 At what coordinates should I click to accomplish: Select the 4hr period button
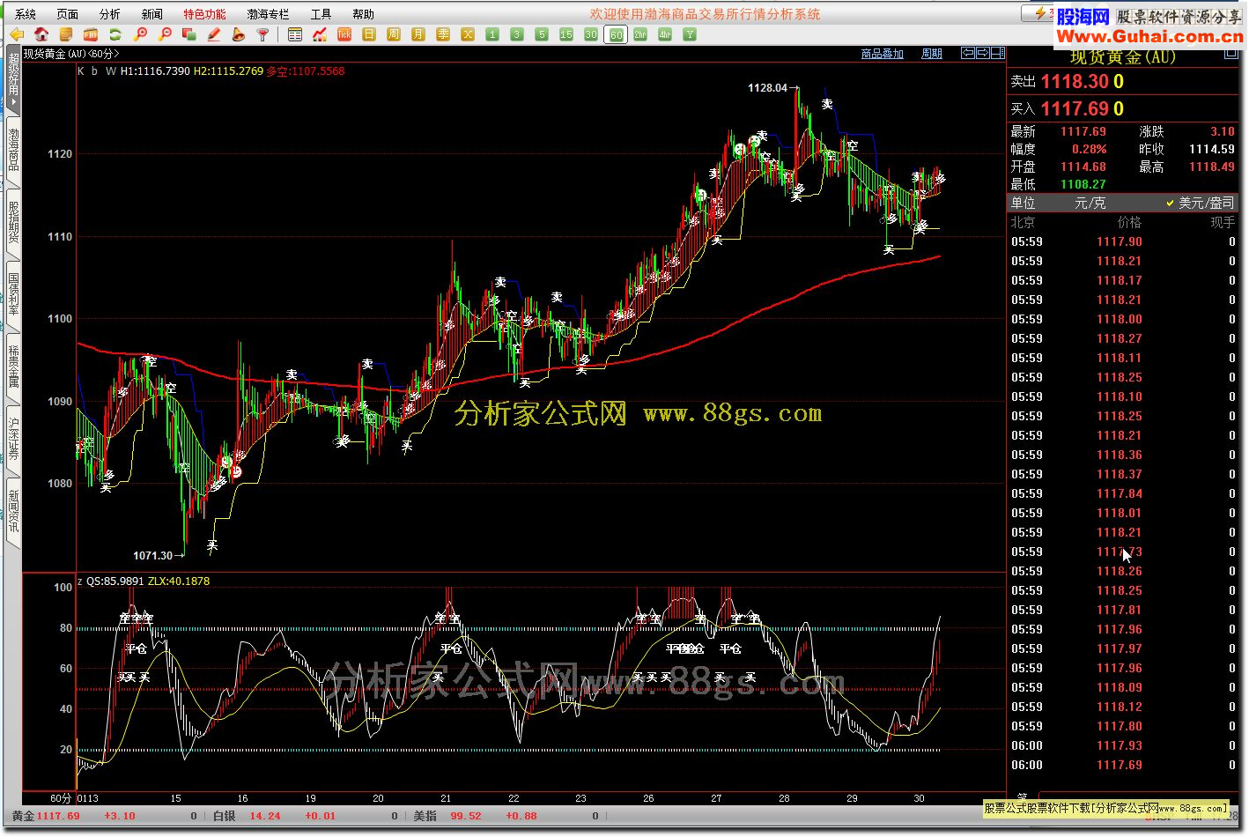tap(665, 34)
